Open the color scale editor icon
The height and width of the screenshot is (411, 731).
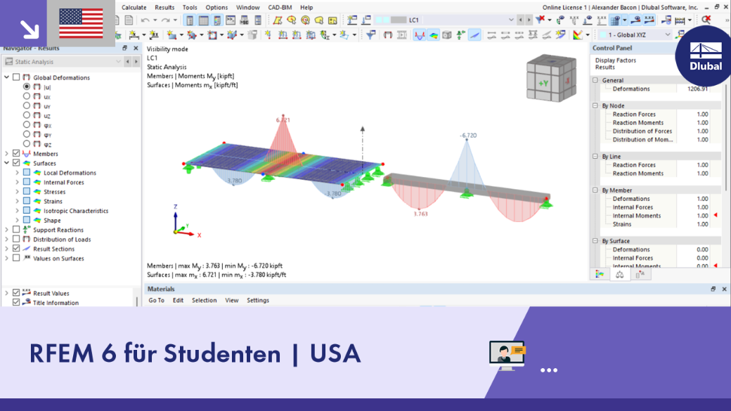pos(578,35)
